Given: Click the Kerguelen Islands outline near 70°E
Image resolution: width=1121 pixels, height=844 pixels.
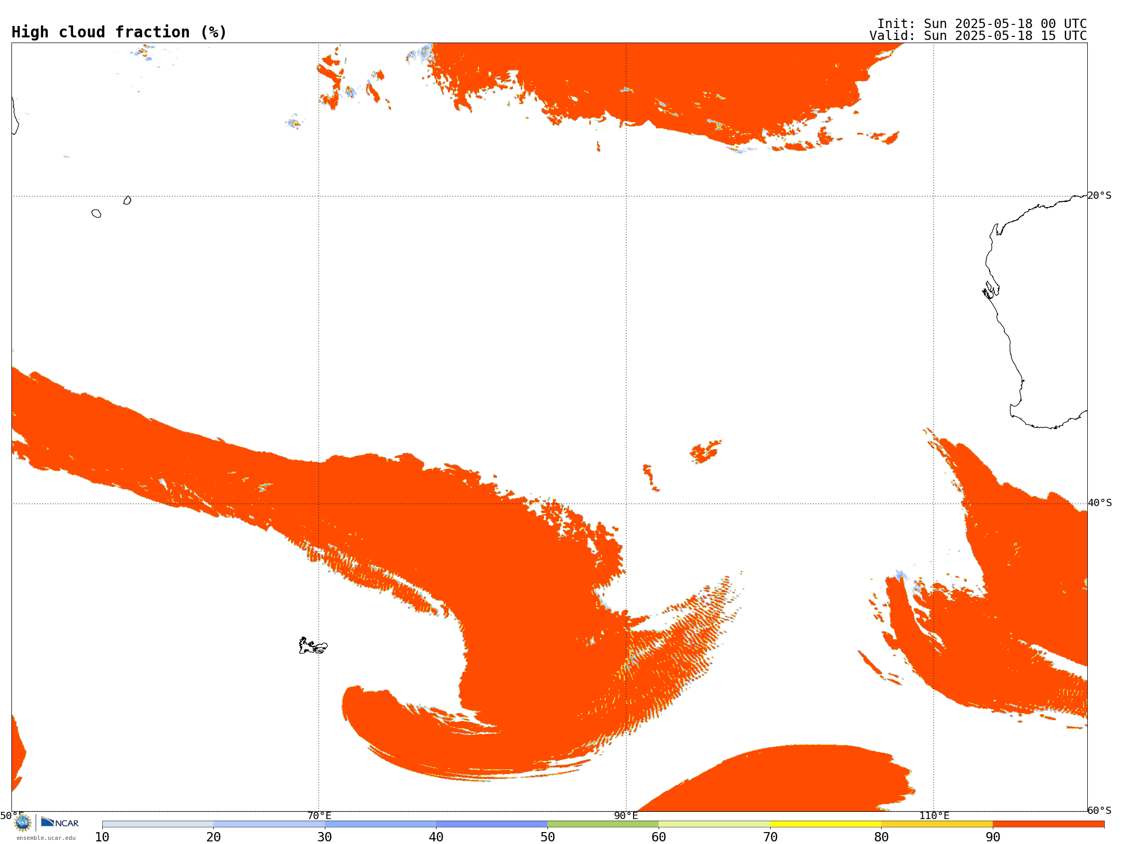Looking at the screenshot, I should (x=313, y=646).
